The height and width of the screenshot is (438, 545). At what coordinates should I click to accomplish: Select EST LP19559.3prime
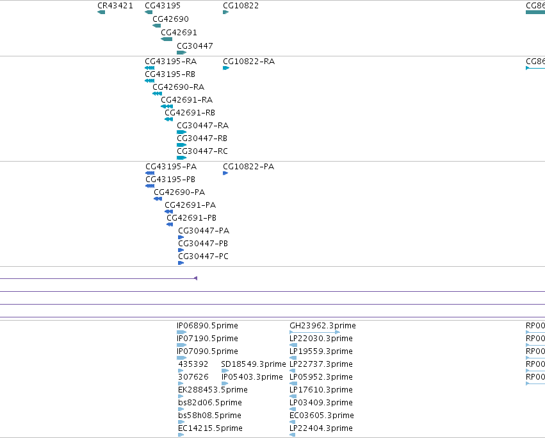(x=321, y=351)
